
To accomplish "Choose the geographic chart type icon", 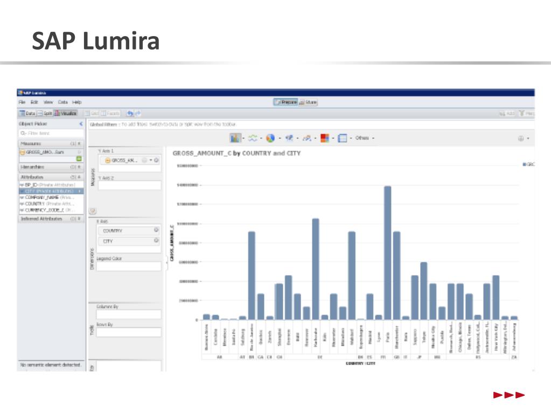I will (289, 138).
